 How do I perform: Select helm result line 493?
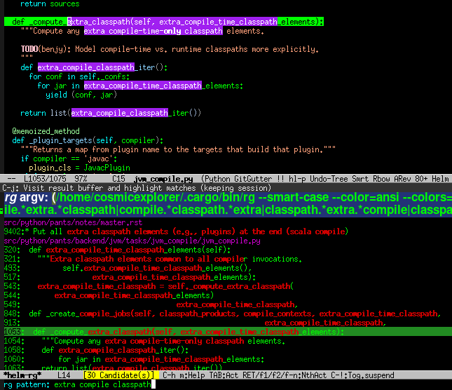(x=128, y=268)
